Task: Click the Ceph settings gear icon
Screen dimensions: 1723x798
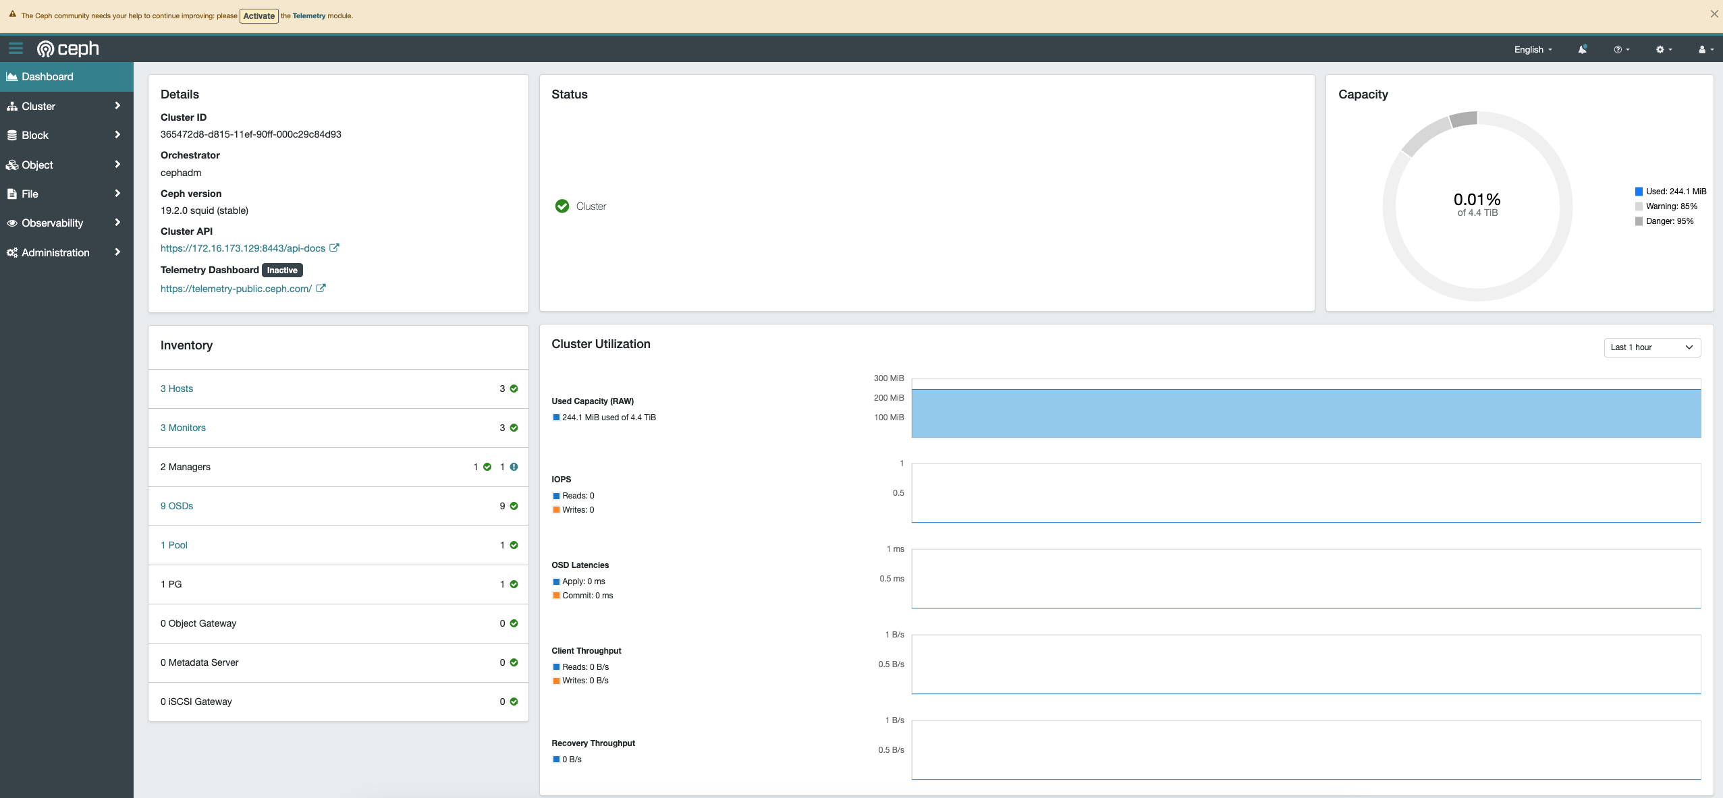Action: 1660,49
